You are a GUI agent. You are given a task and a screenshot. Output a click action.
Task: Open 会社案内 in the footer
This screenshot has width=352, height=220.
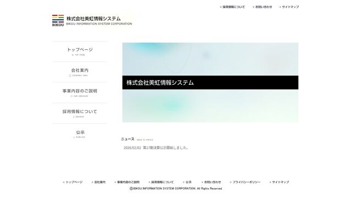pos(98,182)
